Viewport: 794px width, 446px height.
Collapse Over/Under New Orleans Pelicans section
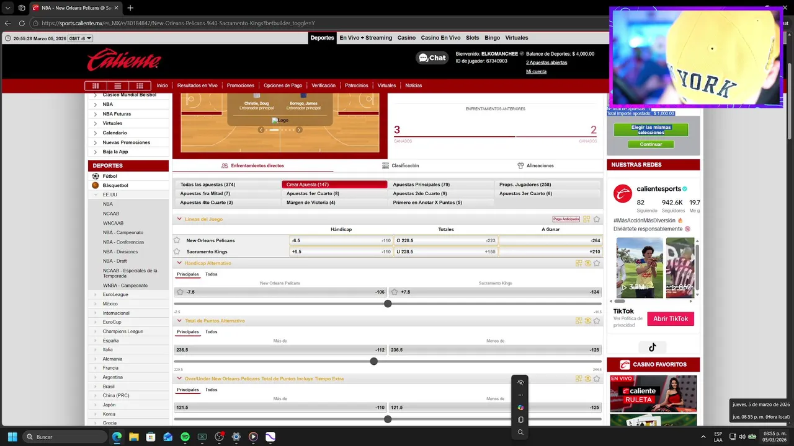(x=179, y=378)
